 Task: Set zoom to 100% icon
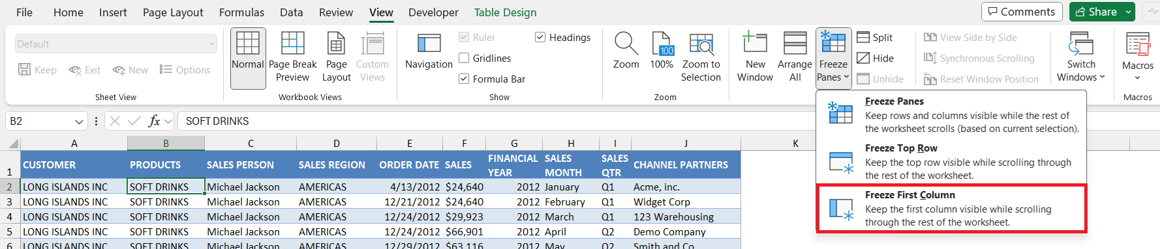pyautogui.click(x=662, y=44)
